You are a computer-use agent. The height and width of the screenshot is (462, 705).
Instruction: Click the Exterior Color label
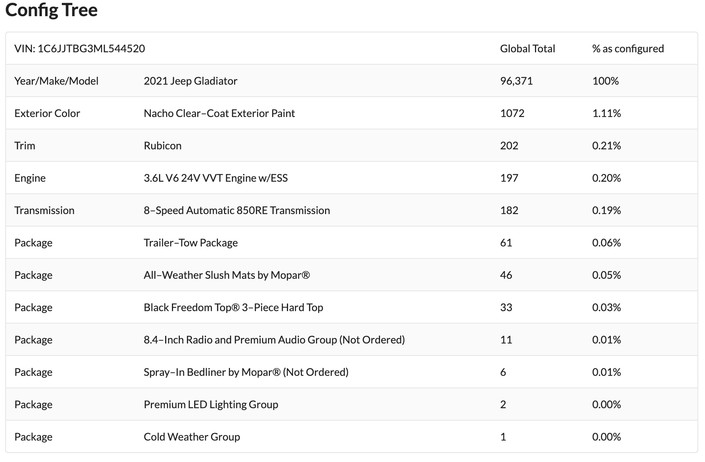pos(47,113)
